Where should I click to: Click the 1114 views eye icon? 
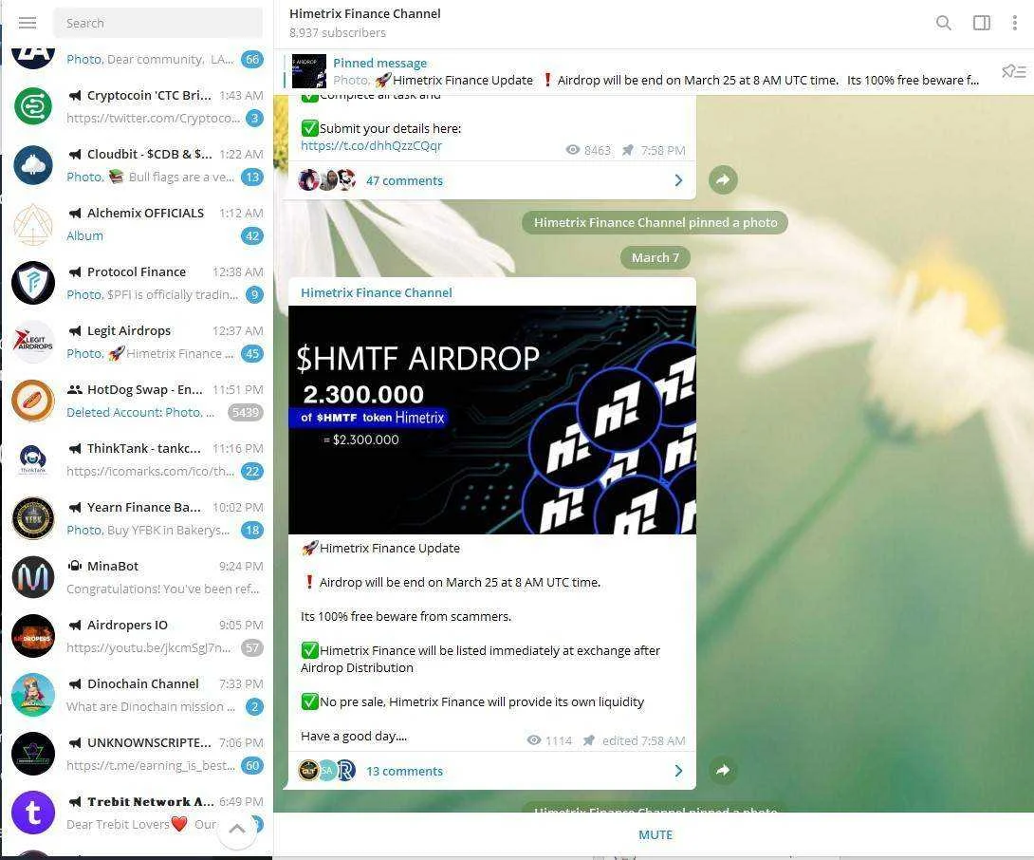coord(533,739)
